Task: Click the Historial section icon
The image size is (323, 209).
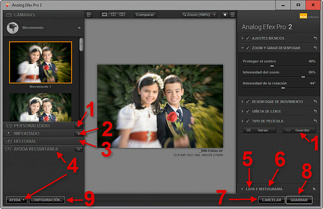Action: click(9, 141)
